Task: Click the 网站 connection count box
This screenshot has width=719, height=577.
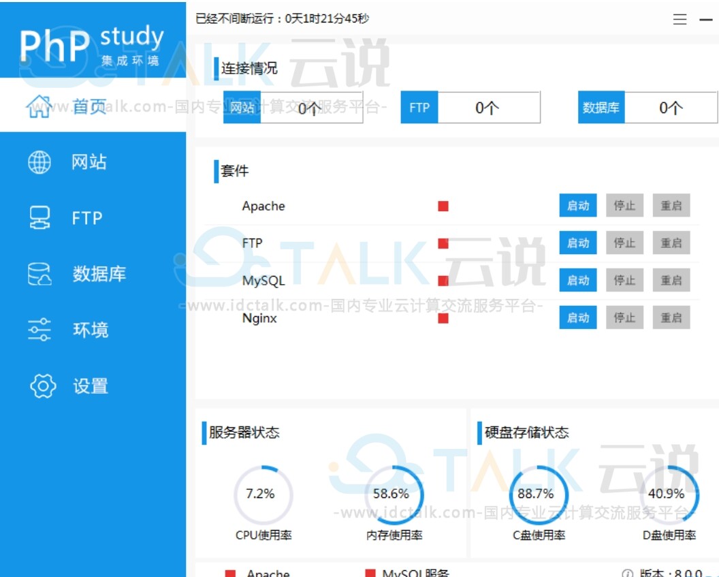Action: pyautogui.click(x=293, y=108)
